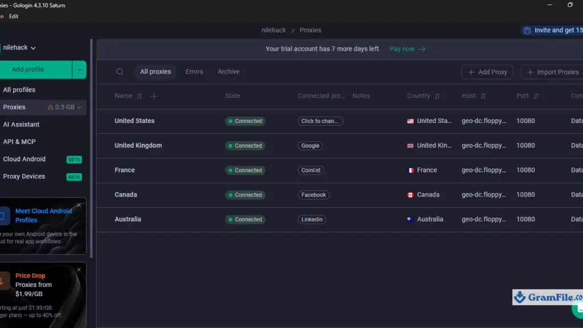Screen dimensions: 583x328
Task: Click the Google connected profile tag
Action: point(310,146)
